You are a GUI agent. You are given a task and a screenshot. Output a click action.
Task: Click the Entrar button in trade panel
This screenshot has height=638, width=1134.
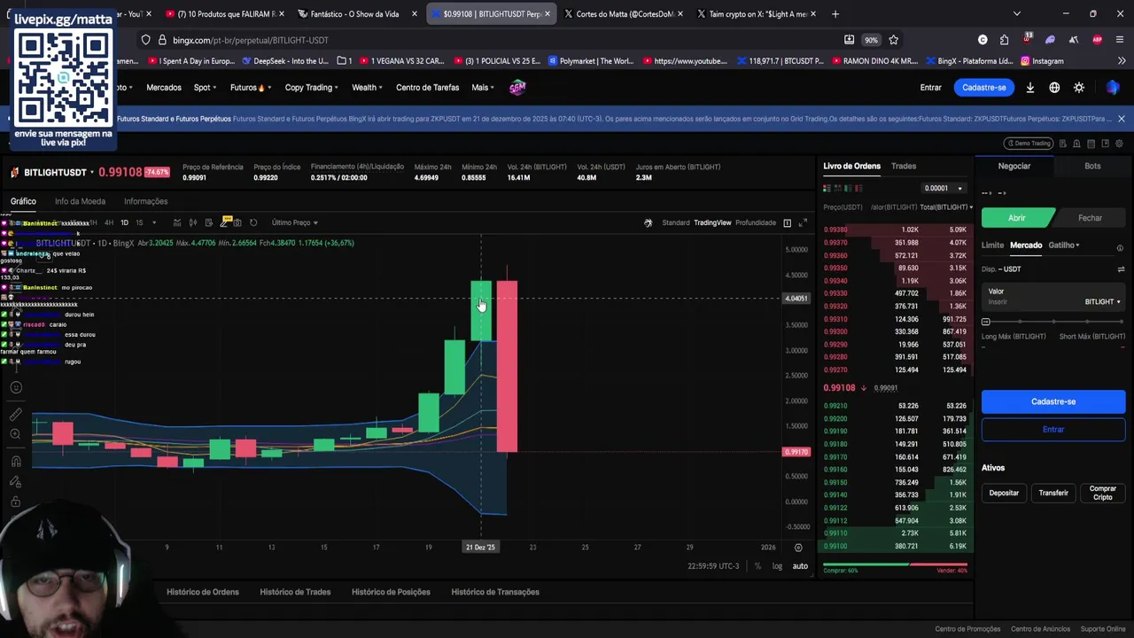point(1053,430)
